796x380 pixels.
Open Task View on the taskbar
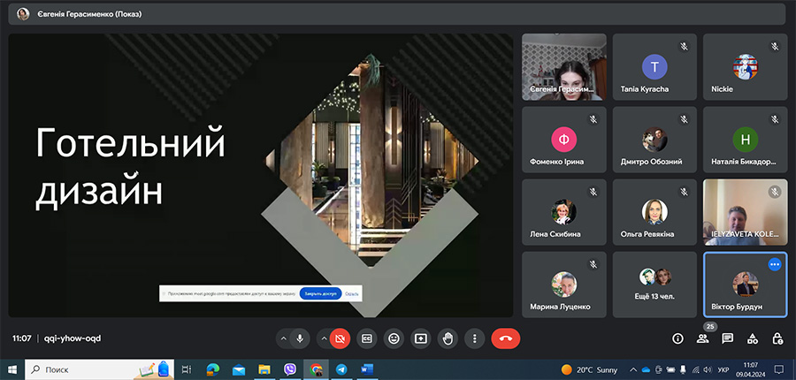(187, 369)
